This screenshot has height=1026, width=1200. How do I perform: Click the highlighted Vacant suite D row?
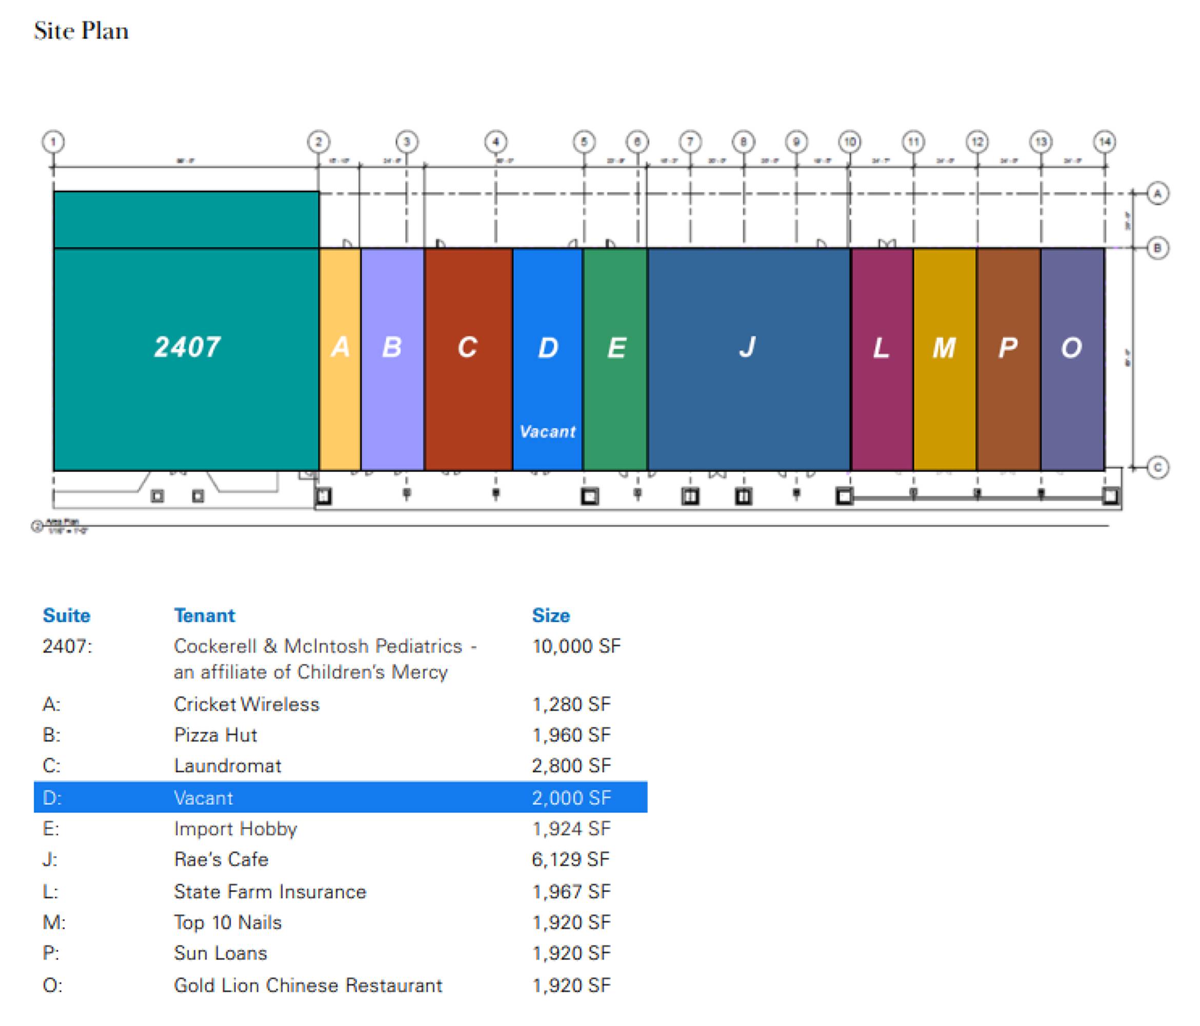tap(340, 797)
